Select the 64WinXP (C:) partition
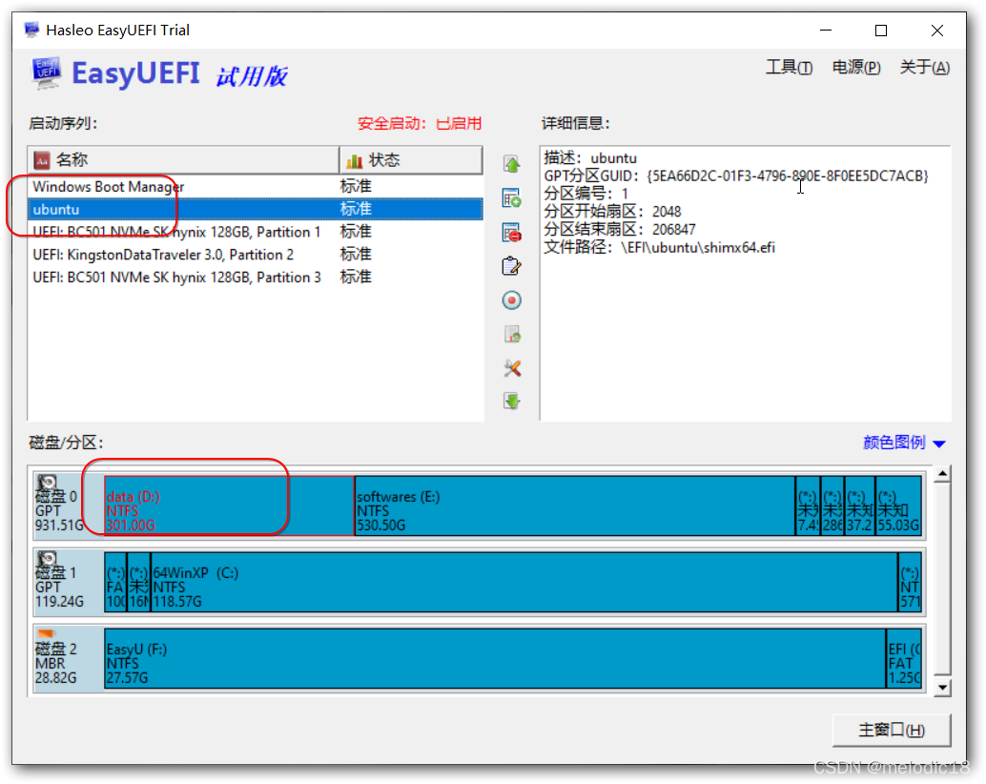986x784 pixels. click(524, 582)
